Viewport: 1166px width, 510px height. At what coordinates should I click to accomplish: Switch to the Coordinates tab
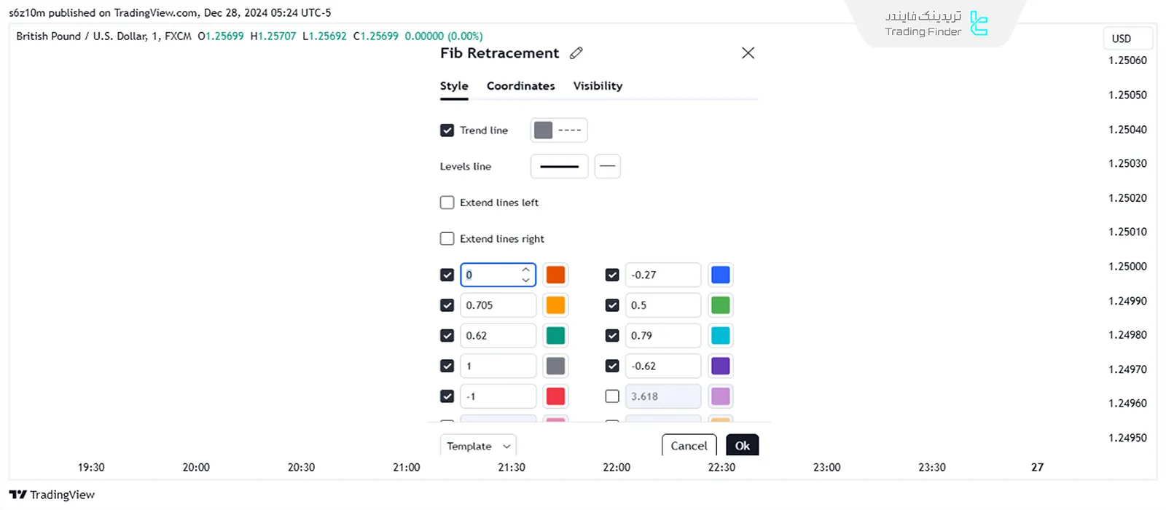520,86
